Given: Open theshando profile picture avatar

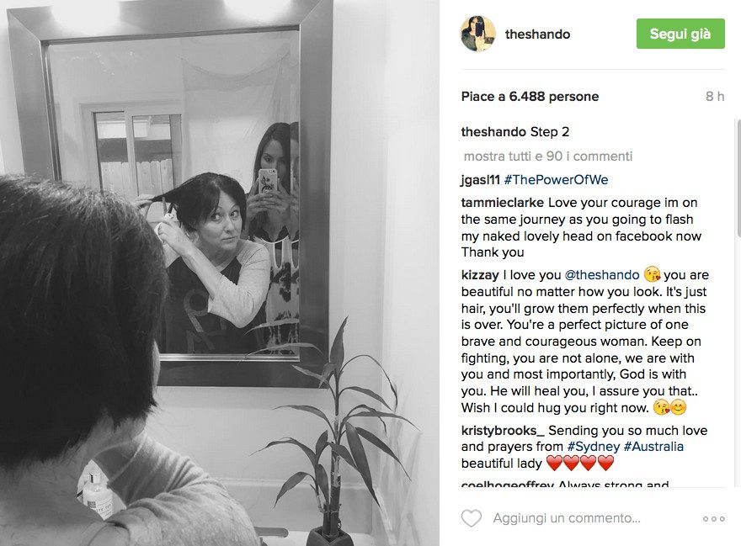Looking at the screenshot, I should pos(477,34).
